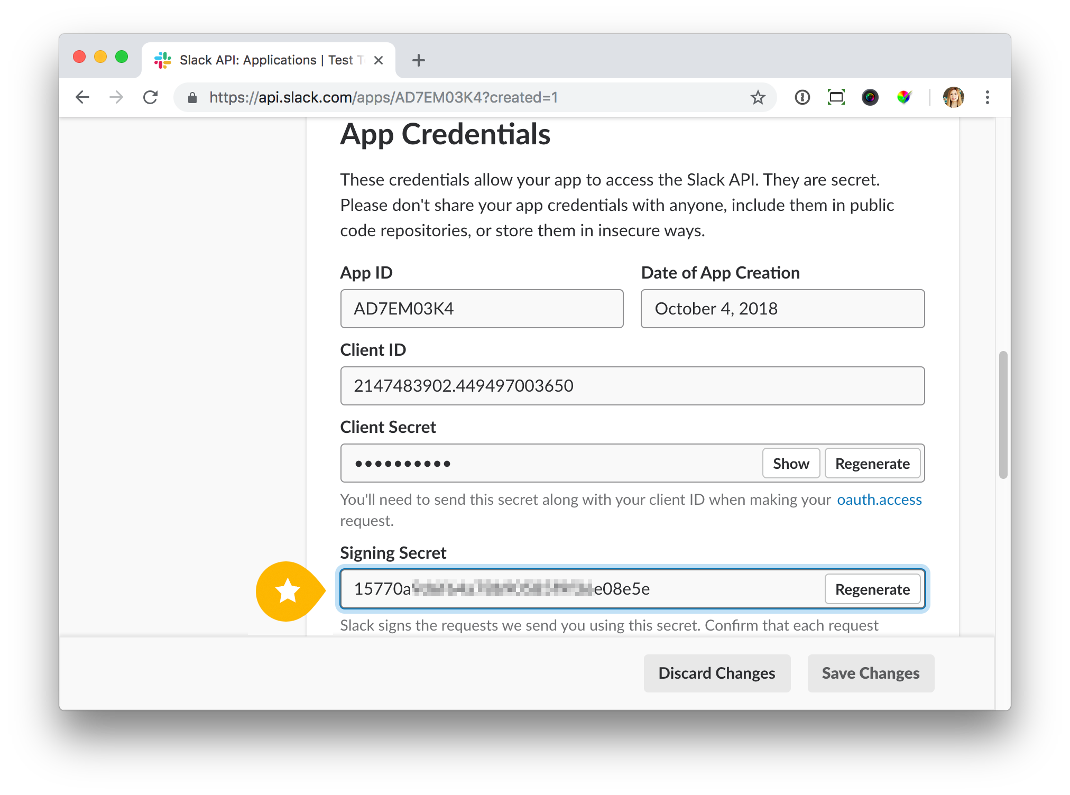Open the 1Password extension icon
Image resolution: width=1070 pixels, height=795 pixels.
[x=802, y=97]
